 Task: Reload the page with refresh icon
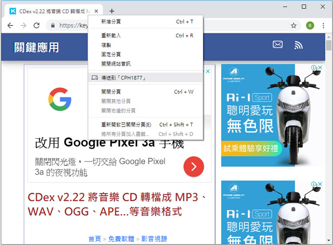coord(36,25)
